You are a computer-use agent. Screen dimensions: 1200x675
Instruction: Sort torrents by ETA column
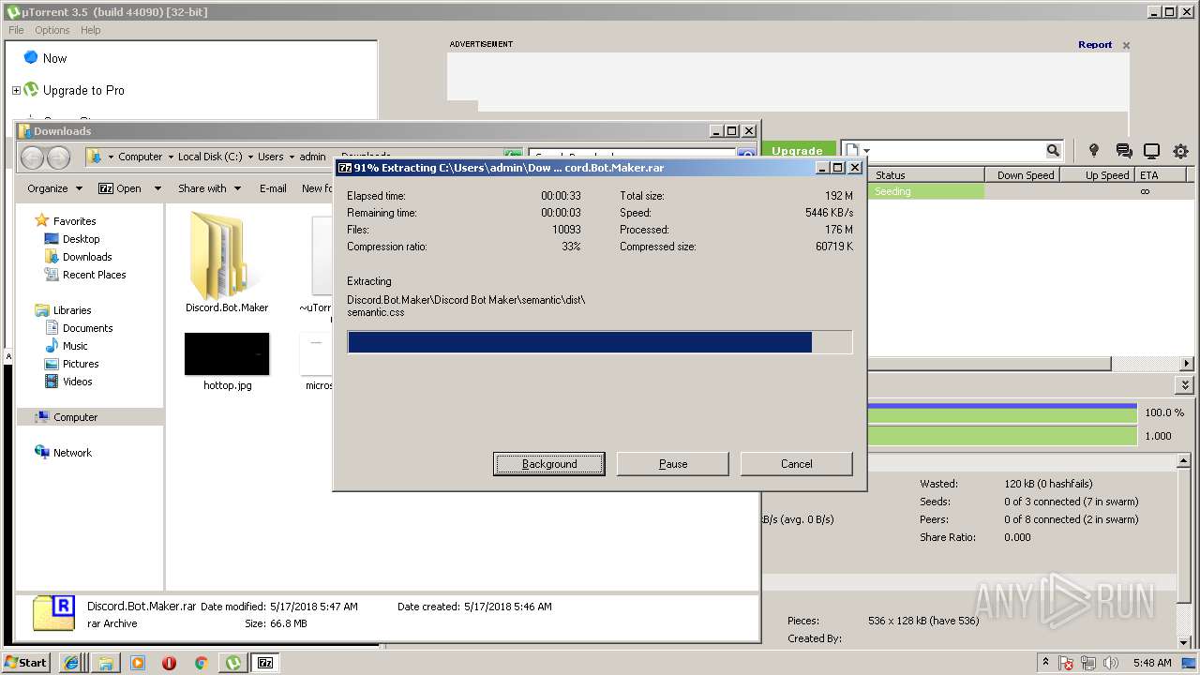point(1161,175)
